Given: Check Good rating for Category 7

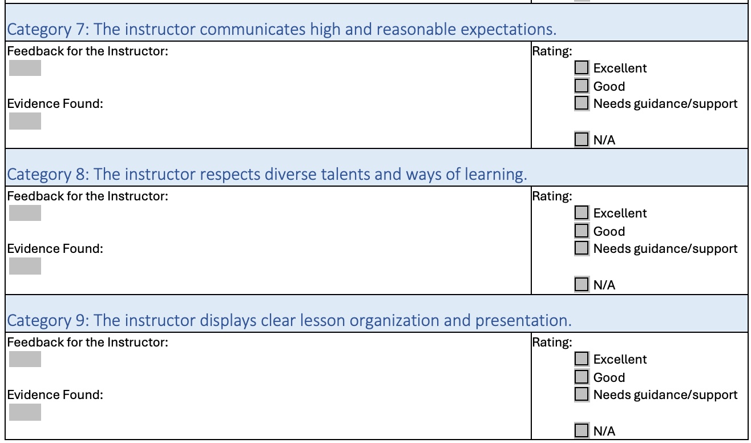Looking at the screenshot, I should tap(582, 86).
